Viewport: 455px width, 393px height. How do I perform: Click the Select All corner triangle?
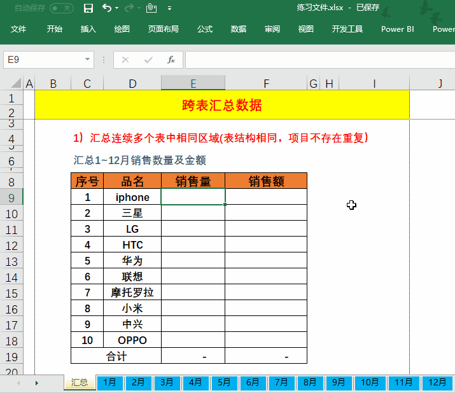point(16,83)
